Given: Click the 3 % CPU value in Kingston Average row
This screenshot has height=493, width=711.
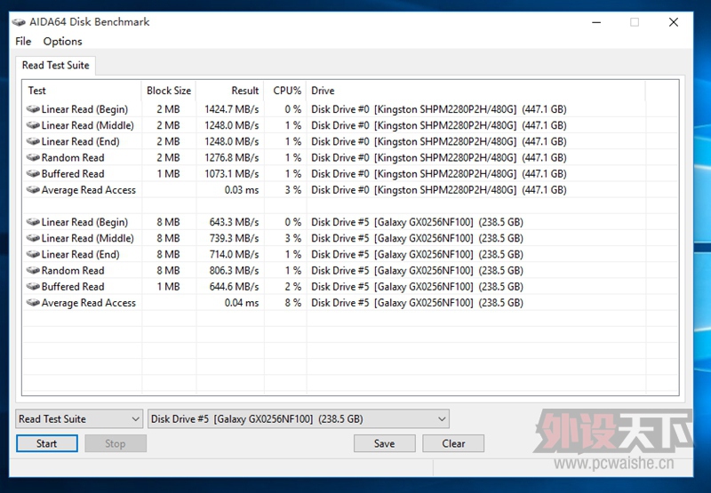Looking at the screenshot, I should pyautogui.click(x=293, y=190).
